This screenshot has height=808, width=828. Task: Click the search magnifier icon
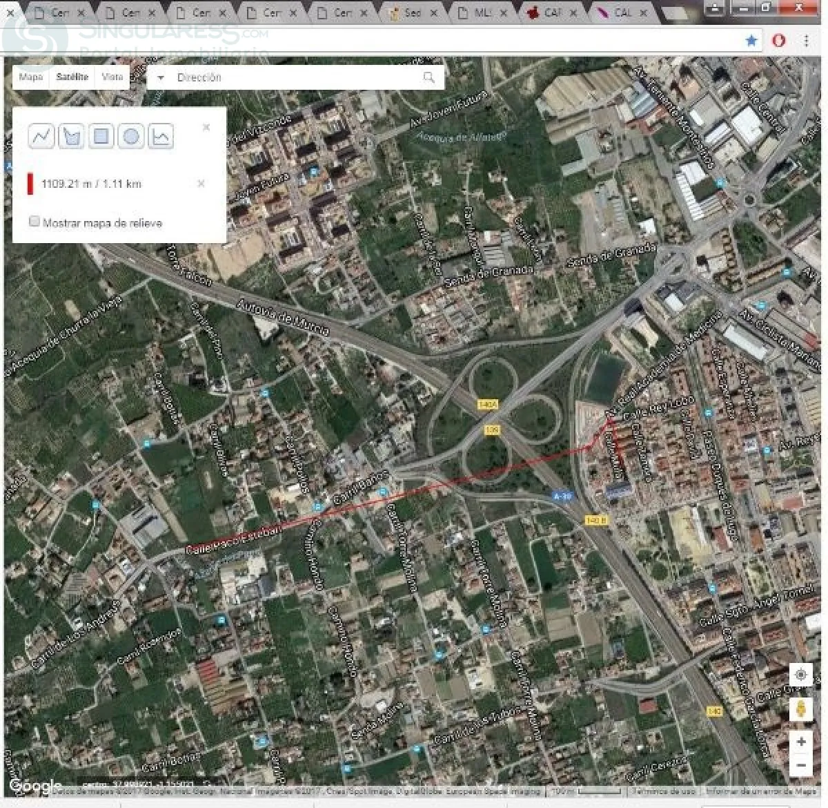[428, 77]
